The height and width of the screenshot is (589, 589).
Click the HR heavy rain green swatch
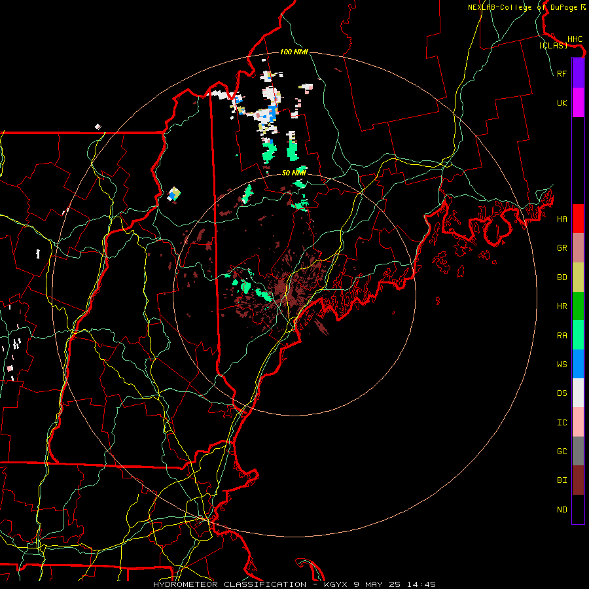(578, 306)
